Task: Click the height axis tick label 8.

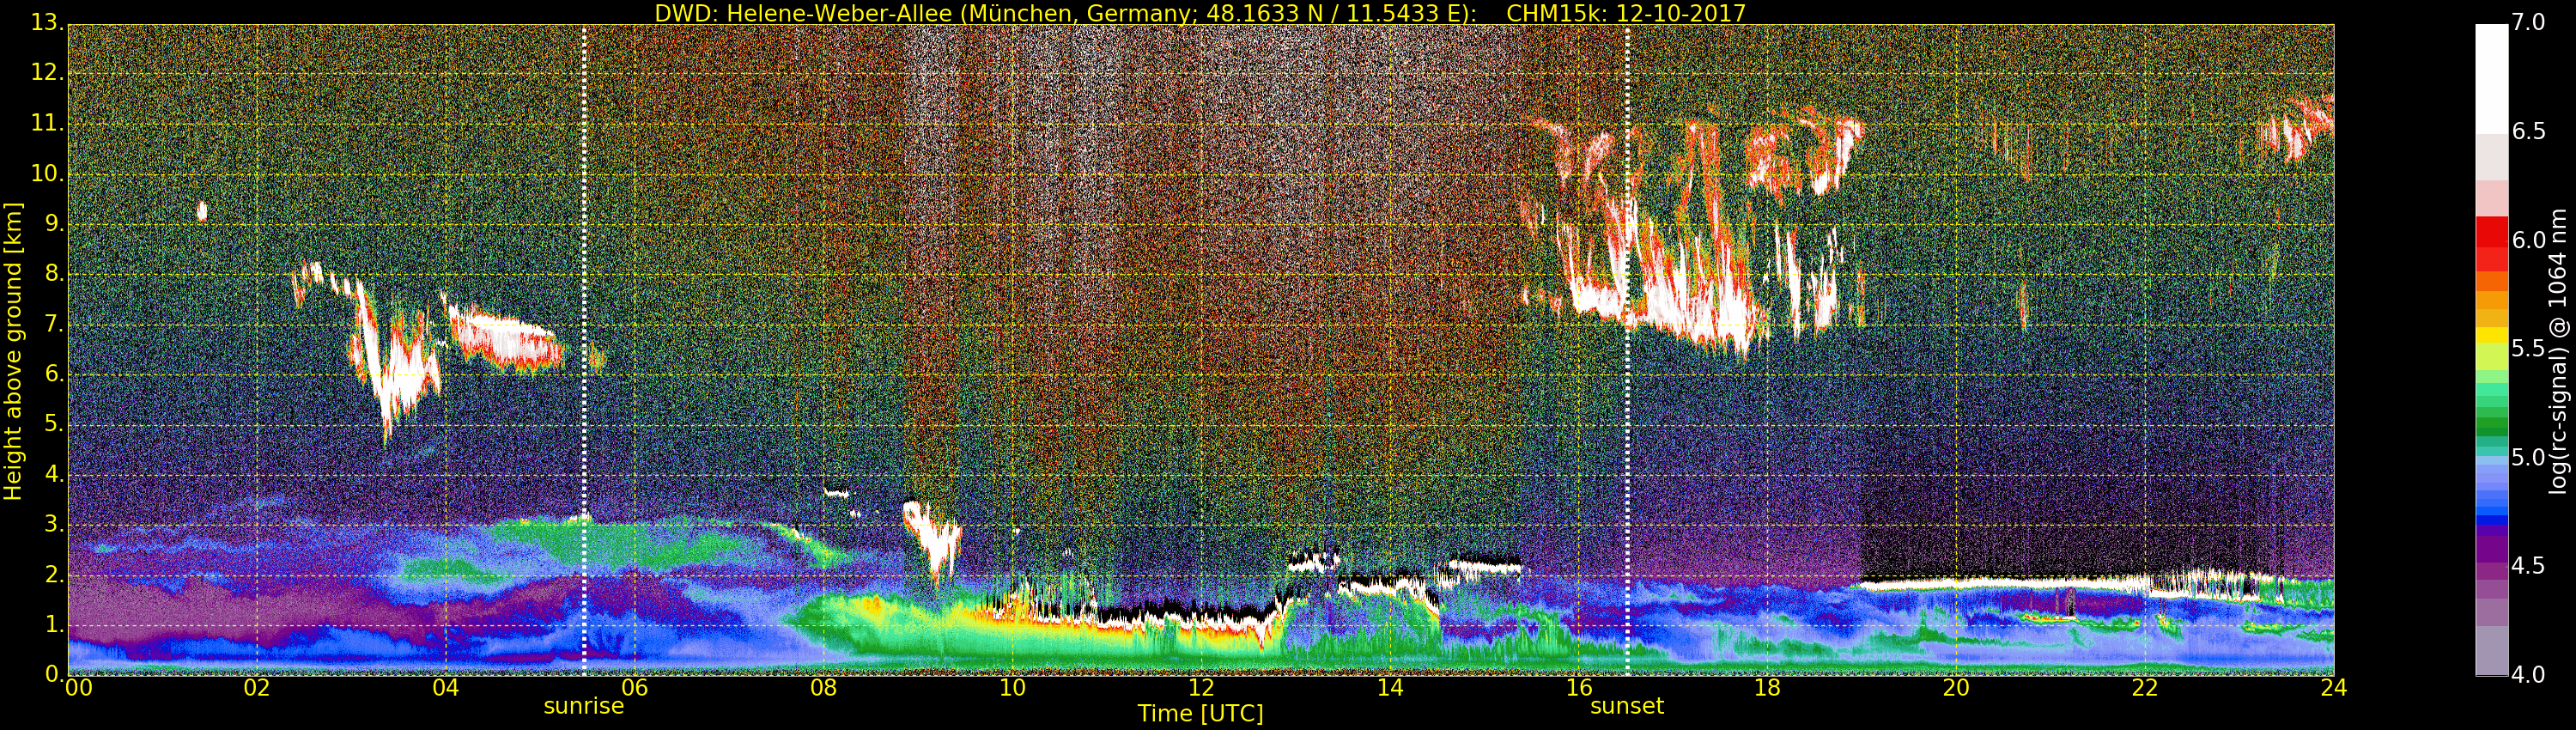Action: [54, 274]
